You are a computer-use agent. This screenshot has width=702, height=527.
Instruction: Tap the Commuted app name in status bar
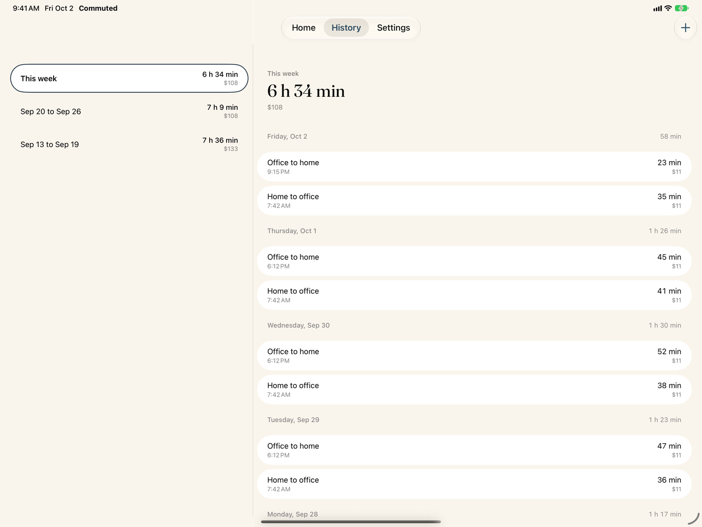click(x=98, y=8)
